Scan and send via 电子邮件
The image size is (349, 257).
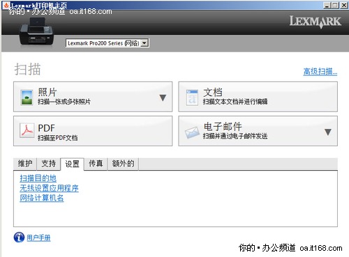click(258, 131)
